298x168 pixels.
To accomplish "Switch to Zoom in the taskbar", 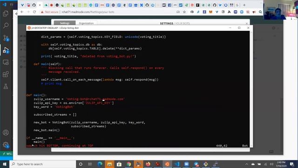I will point(186,164).
